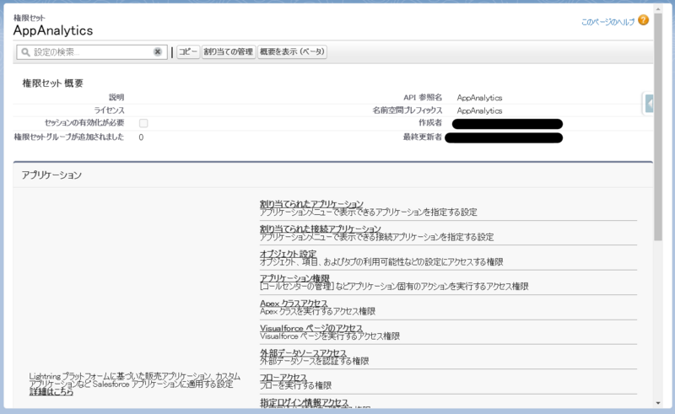Screen dimensions: 675x414
Task: Open the このページのヘルプ link
Action: tap(607, 22)
